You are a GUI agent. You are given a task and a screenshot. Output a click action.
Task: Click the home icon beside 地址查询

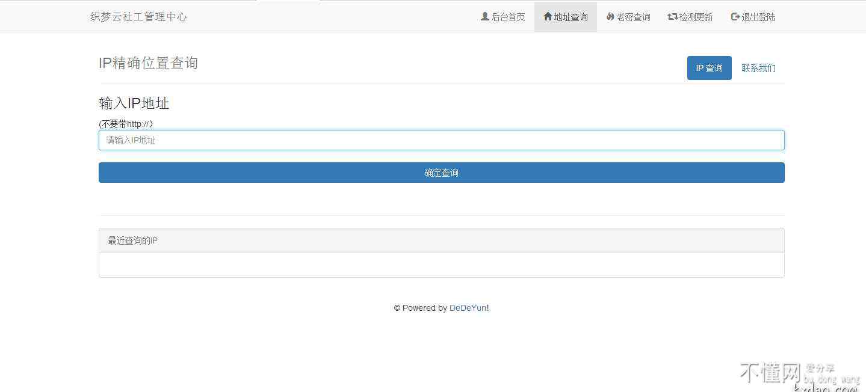548,17
